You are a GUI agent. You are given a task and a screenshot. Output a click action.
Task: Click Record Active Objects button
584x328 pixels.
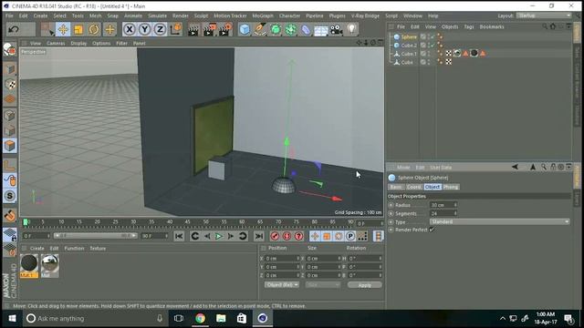tap(275, 236)
